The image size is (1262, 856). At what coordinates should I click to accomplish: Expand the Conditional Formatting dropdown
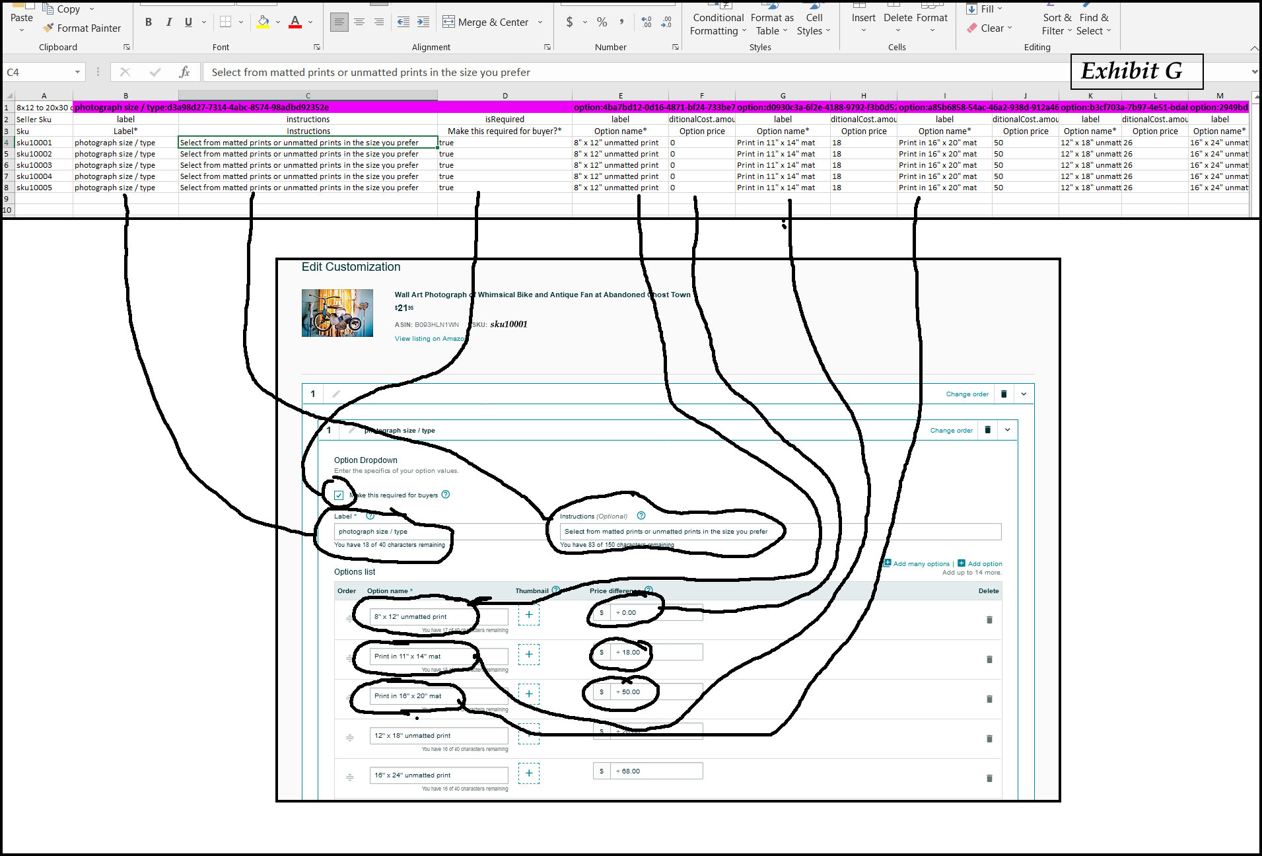[718, 24]
